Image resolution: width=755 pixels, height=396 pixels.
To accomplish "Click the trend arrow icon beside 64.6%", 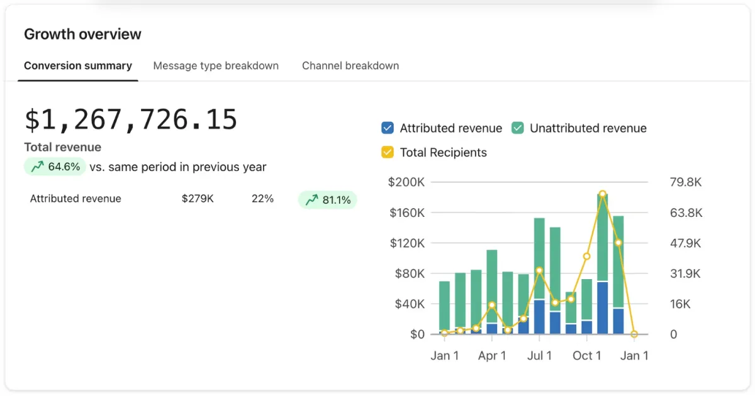I will (38, 167).
